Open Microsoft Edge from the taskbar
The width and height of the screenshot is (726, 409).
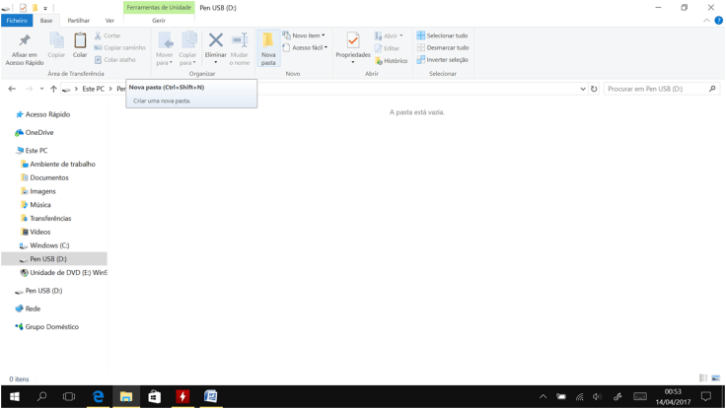98,396
